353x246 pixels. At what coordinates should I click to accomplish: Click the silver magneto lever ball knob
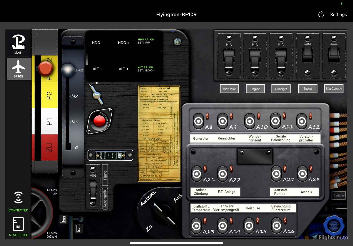[x=68, y=70]
